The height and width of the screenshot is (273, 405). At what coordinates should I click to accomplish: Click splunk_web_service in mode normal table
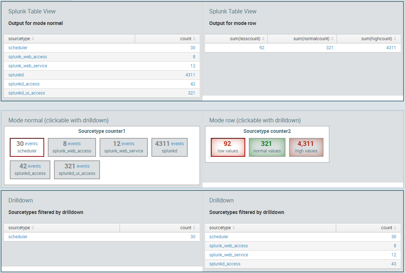pyautogui.click(x=28, y=66)
